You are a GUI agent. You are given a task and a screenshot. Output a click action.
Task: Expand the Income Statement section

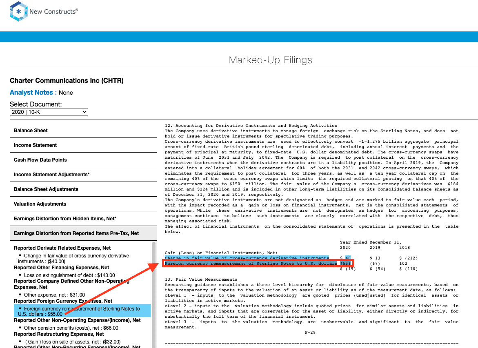83,145
